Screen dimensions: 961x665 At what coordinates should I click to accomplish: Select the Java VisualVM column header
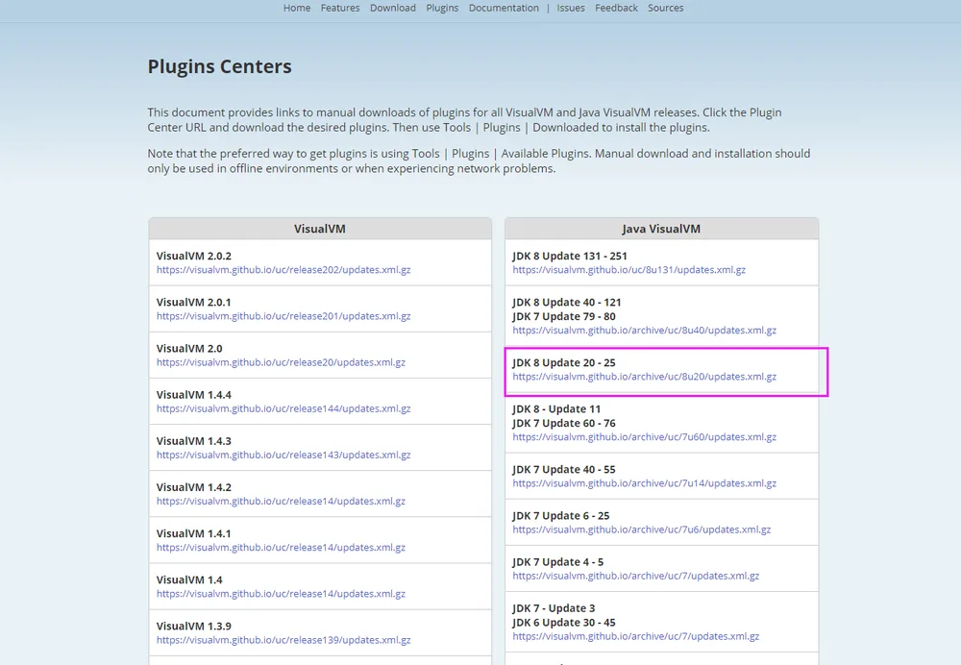[x=661, y=229]
